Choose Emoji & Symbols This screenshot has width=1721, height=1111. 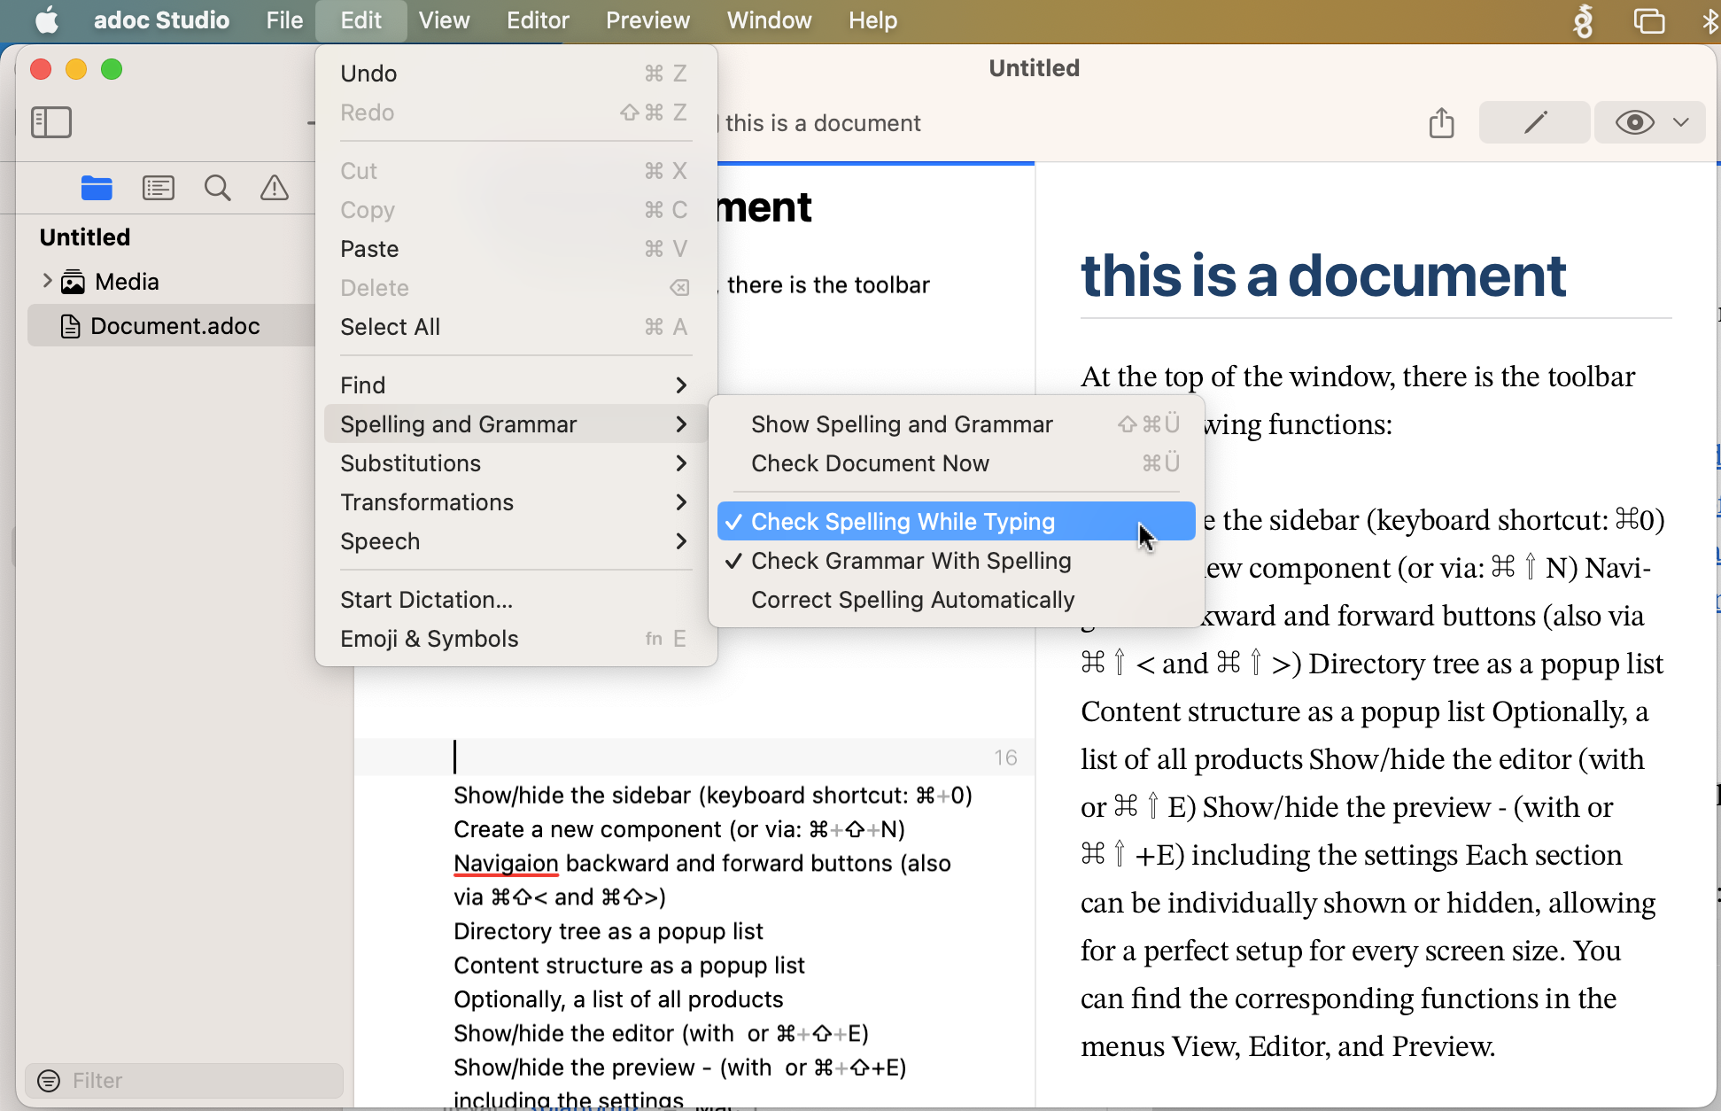point(516,639)
